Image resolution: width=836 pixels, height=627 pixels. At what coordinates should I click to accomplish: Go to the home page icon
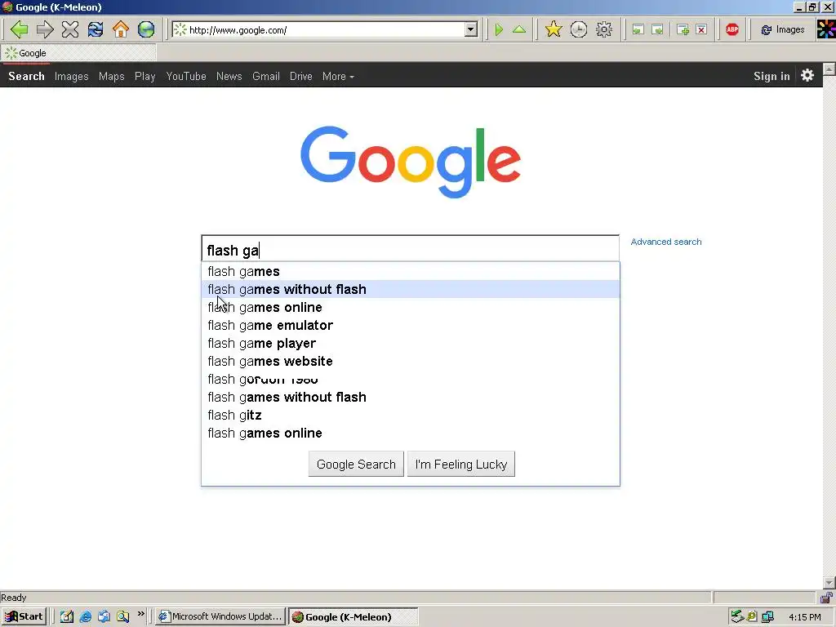click(x=121, y=29)
